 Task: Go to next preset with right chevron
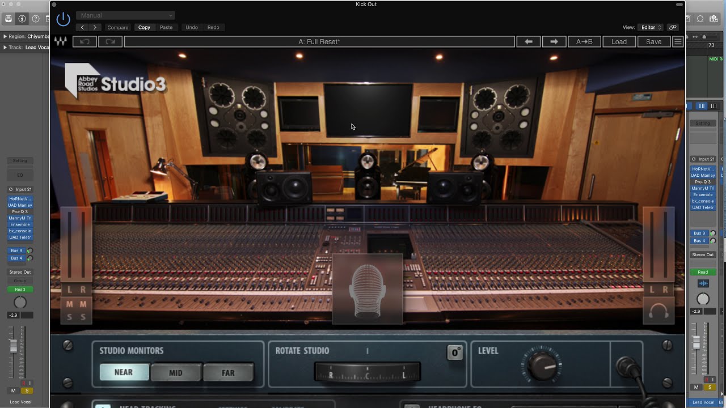[95, 27]
